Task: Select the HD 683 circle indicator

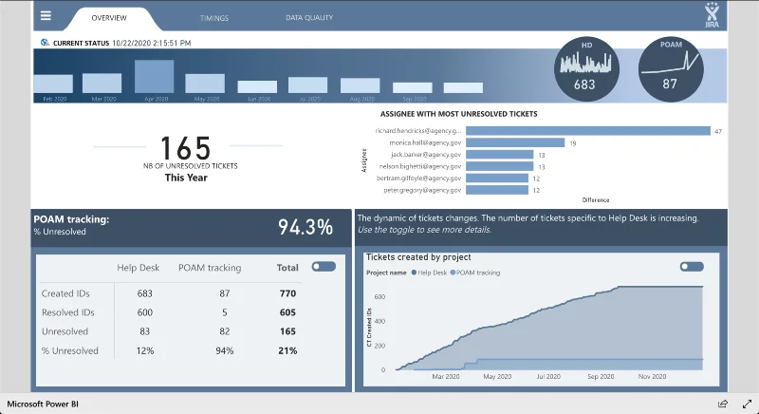Action: [x=586, y=69]
